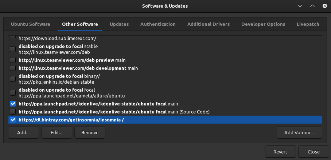Click the Edit... button

coord(57,132)
